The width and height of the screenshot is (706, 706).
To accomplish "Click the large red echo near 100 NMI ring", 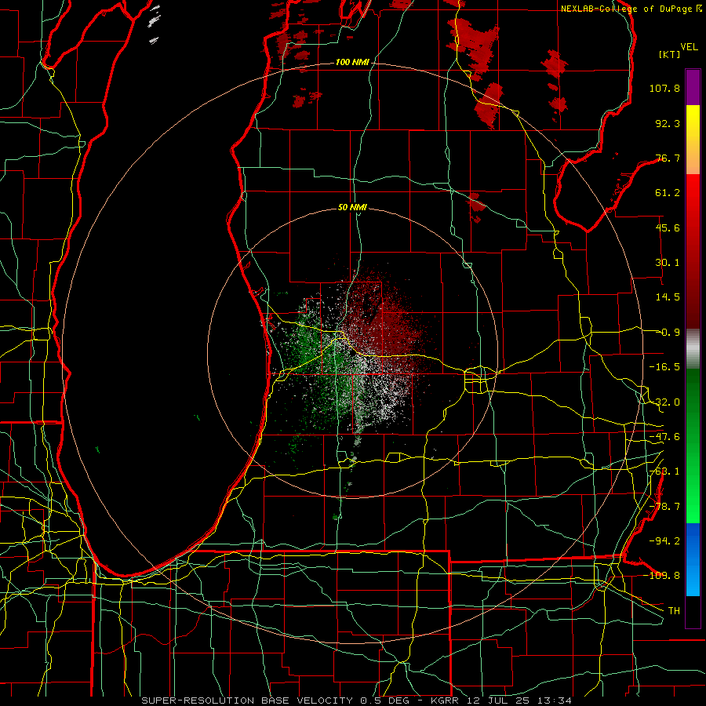I will pos(489,104).
